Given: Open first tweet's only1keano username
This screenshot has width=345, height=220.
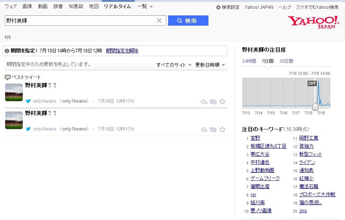Looking at the screenshot, I should pyautogui.click(x=45, y=101).
